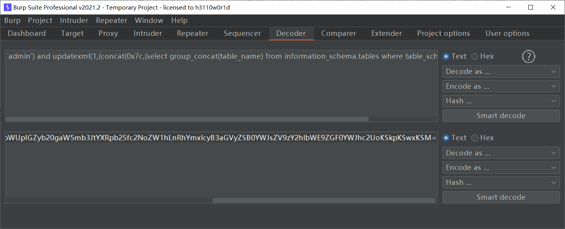Click horizontal scrollbar of the first decoder panel
Image resolution: width=565 pixels, height=229 pixels.
[x=187, y=119]
